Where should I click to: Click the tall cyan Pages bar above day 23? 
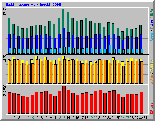pos(110,49)
